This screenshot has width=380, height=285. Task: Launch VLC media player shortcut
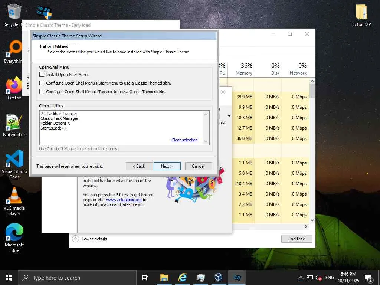[14, 201]
